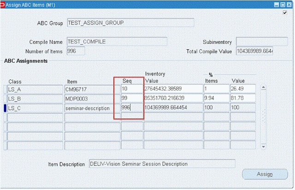Click the first empty Item cell below seminar-description
The image size is (295, 190).
[92, 117]
